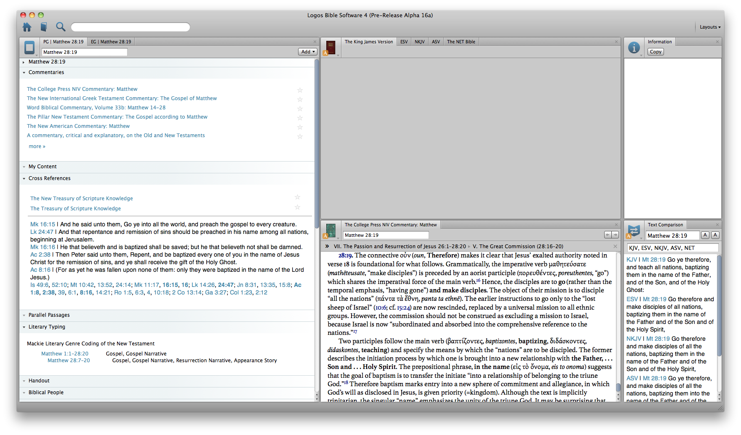This screenshot has width=741, height=435.
Task: Go to the Home page icon
Action: click(x=27, y=27)
